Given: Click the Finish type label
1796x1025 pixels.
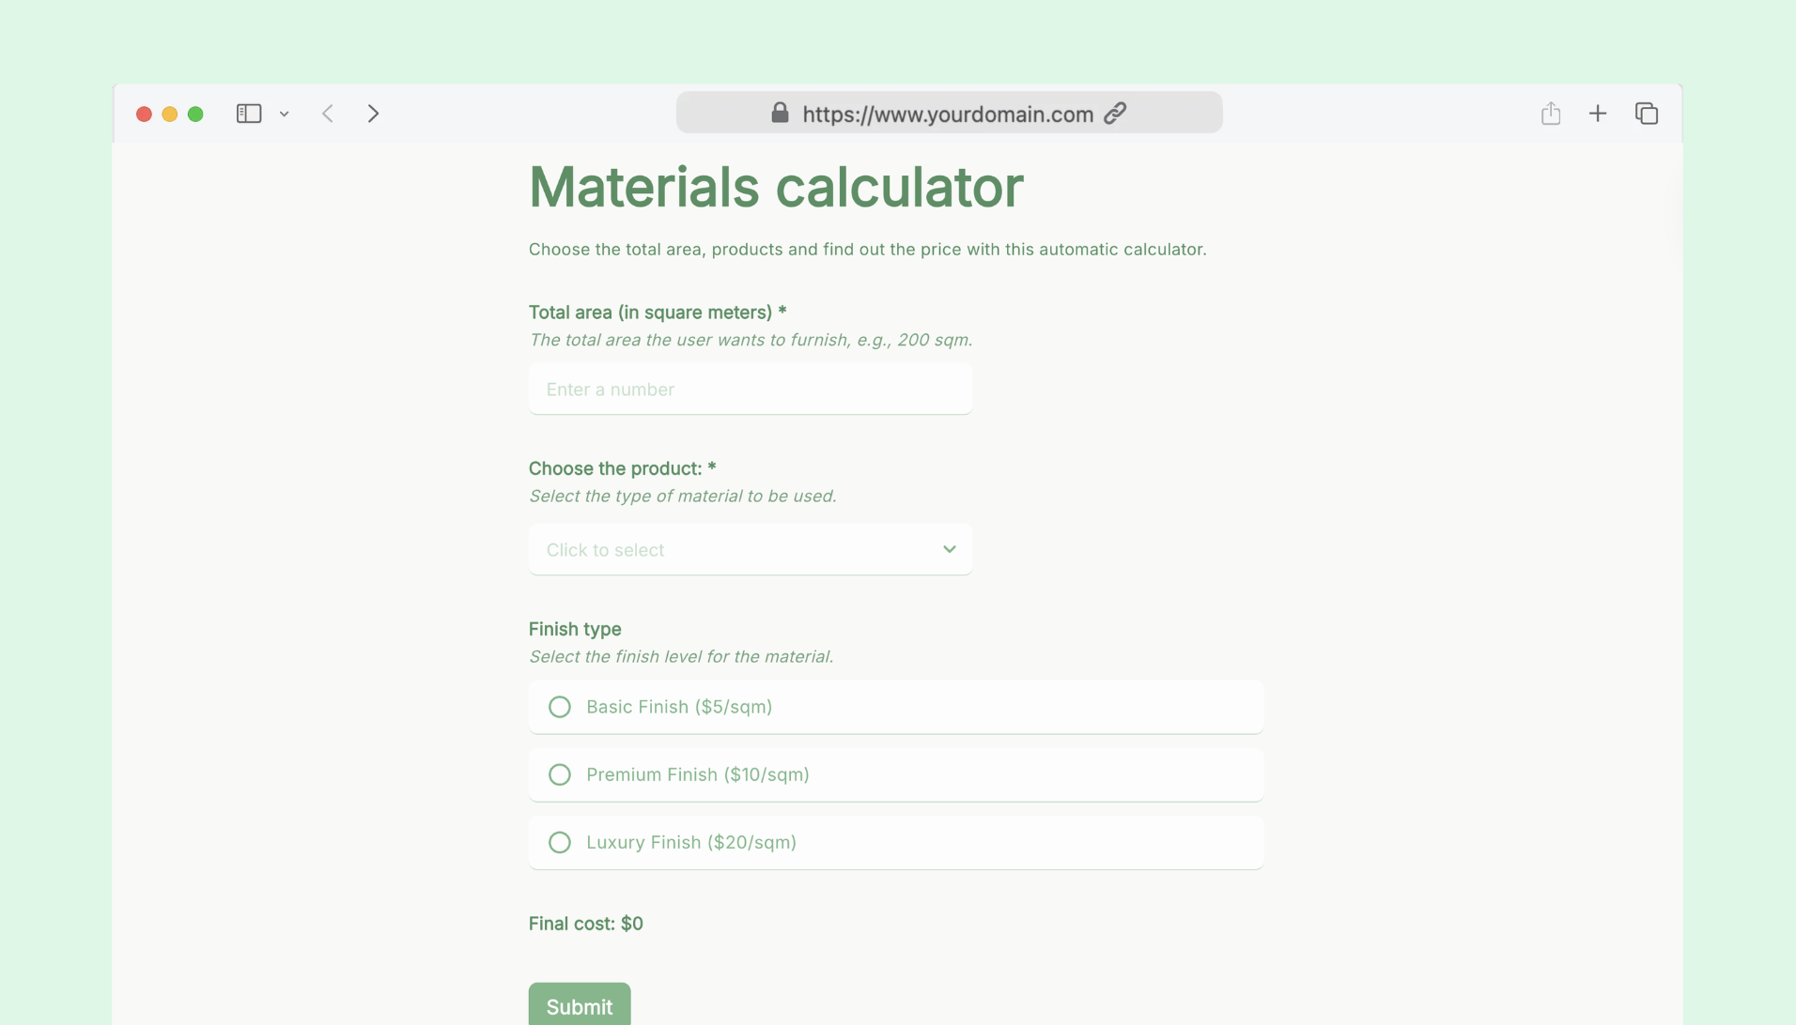Looking at the screenshot, I should 575,629.
